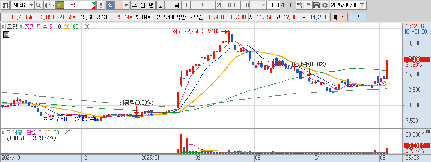Click the 매수 buy button

338,17
